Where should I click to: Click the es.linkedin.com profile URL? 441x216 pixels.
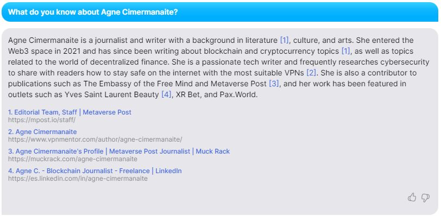point(78,179)
